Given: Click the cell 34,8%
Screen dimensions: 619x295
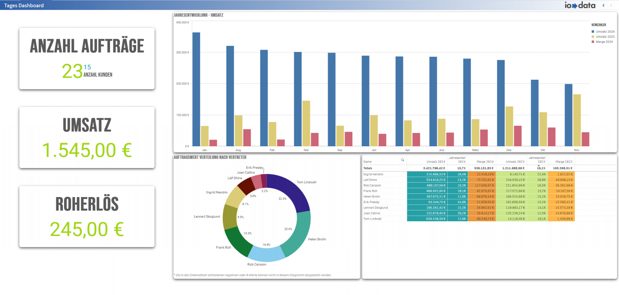Looking at the screenshot, I should click(457, 202).
